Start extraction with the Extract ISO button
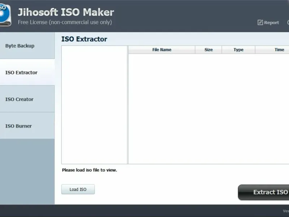The width and height of the screenshot is (289, 217). point(264,192)
